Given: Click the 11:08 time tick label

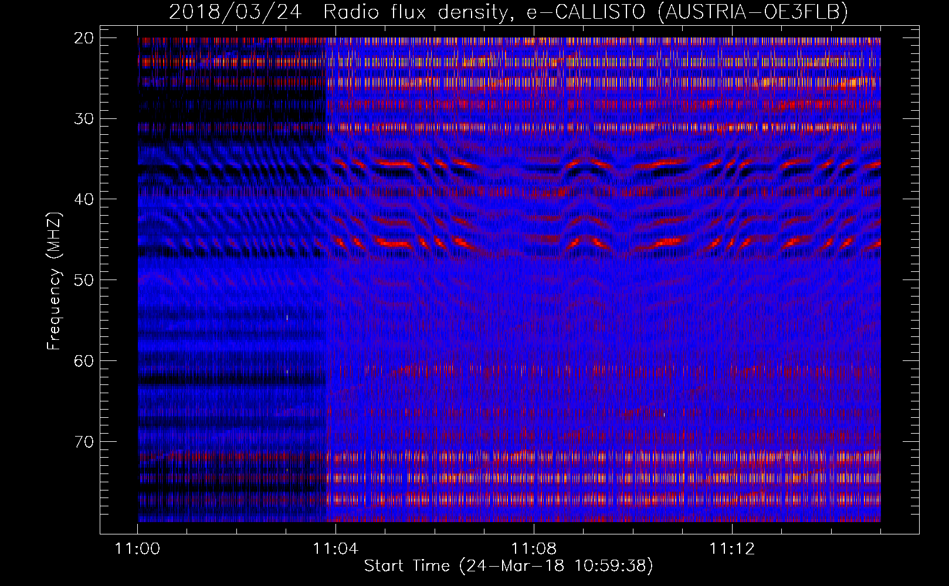Looking at the screenshot, I should click(x=534, y=549).
